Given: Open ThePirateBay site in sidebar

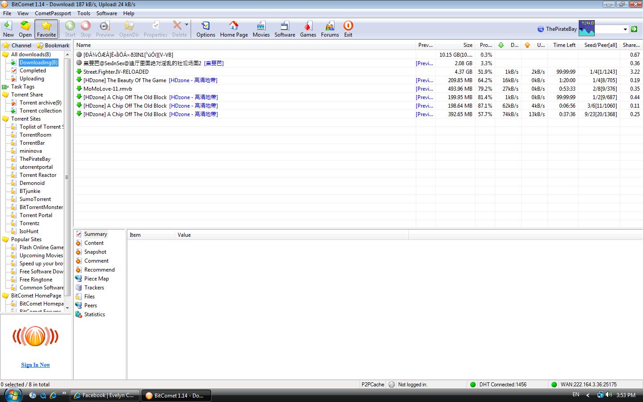Looking at the screenshot, I should [35, 159].
